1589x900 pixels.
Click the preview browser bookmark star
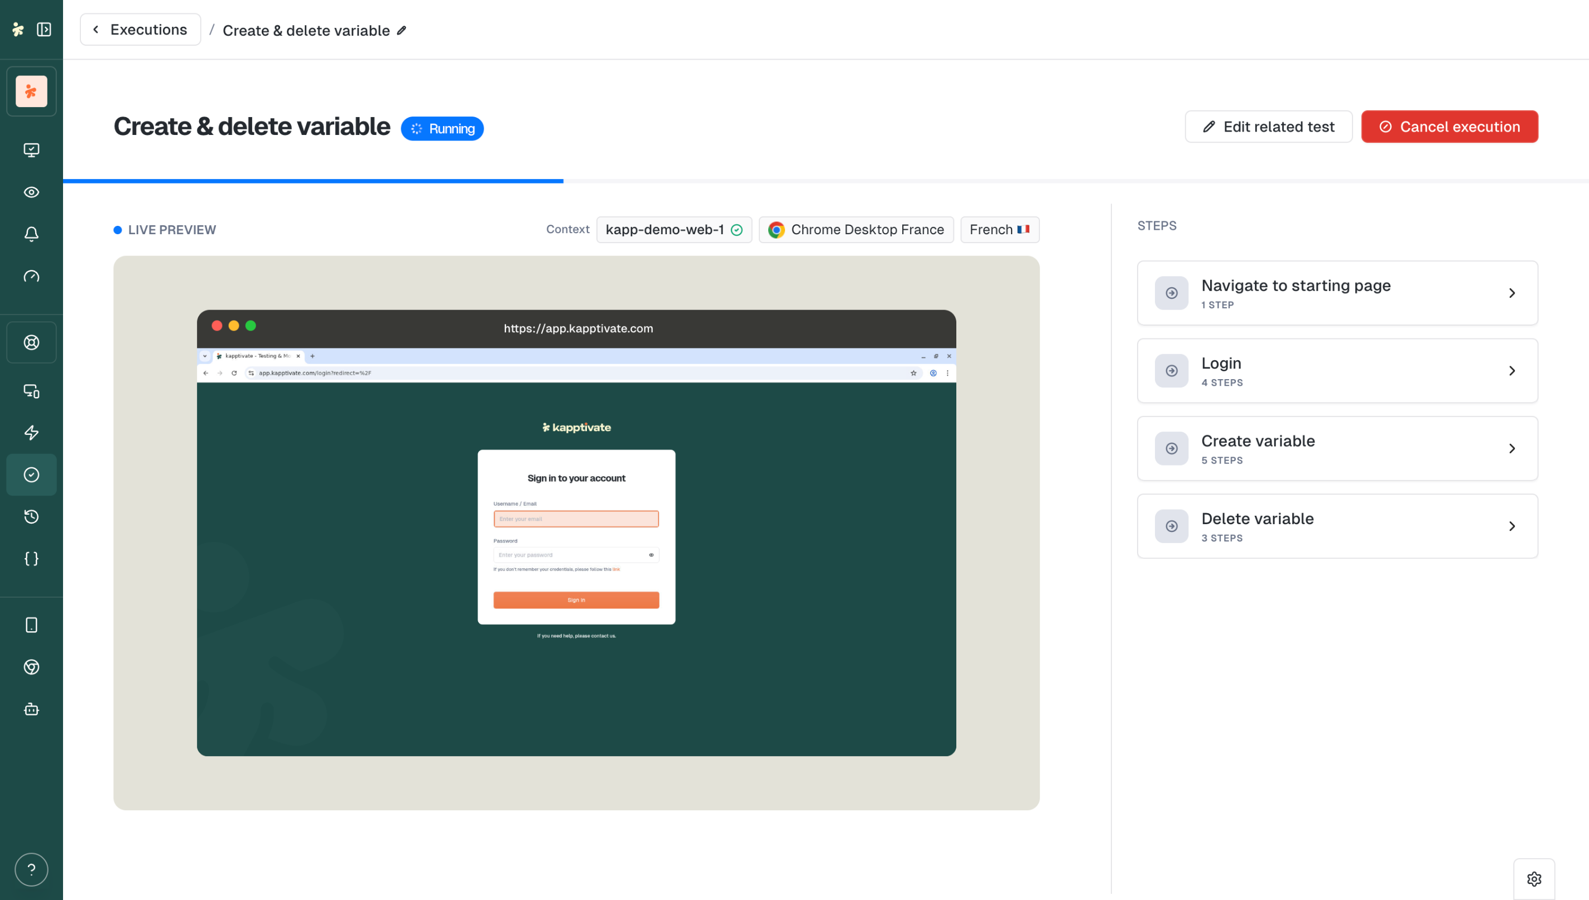tap(913, 372)
